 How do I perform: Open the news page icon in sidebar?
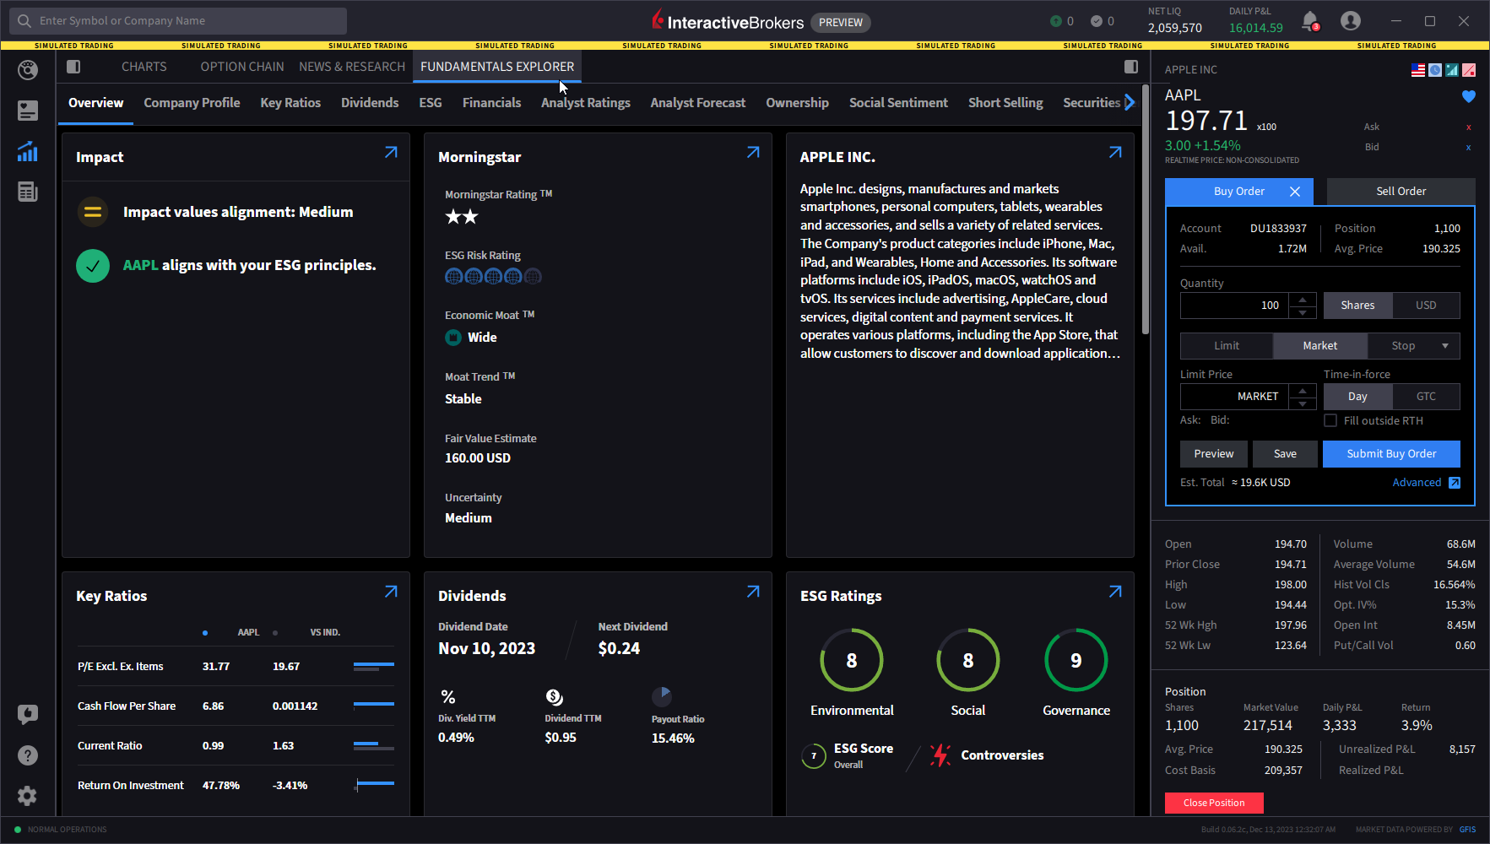click(28, 192)
